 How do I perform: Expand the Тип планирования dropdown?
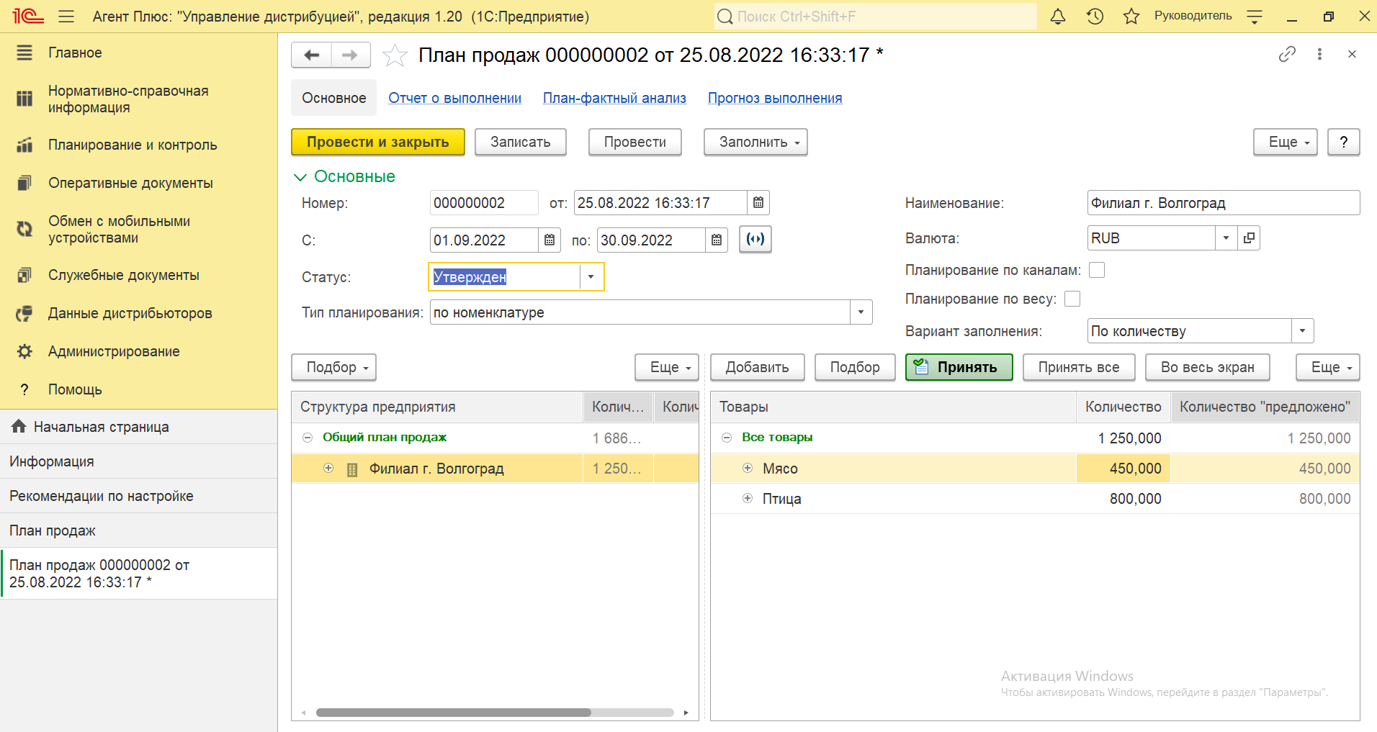pyautogui.click(x=861, y=312)
